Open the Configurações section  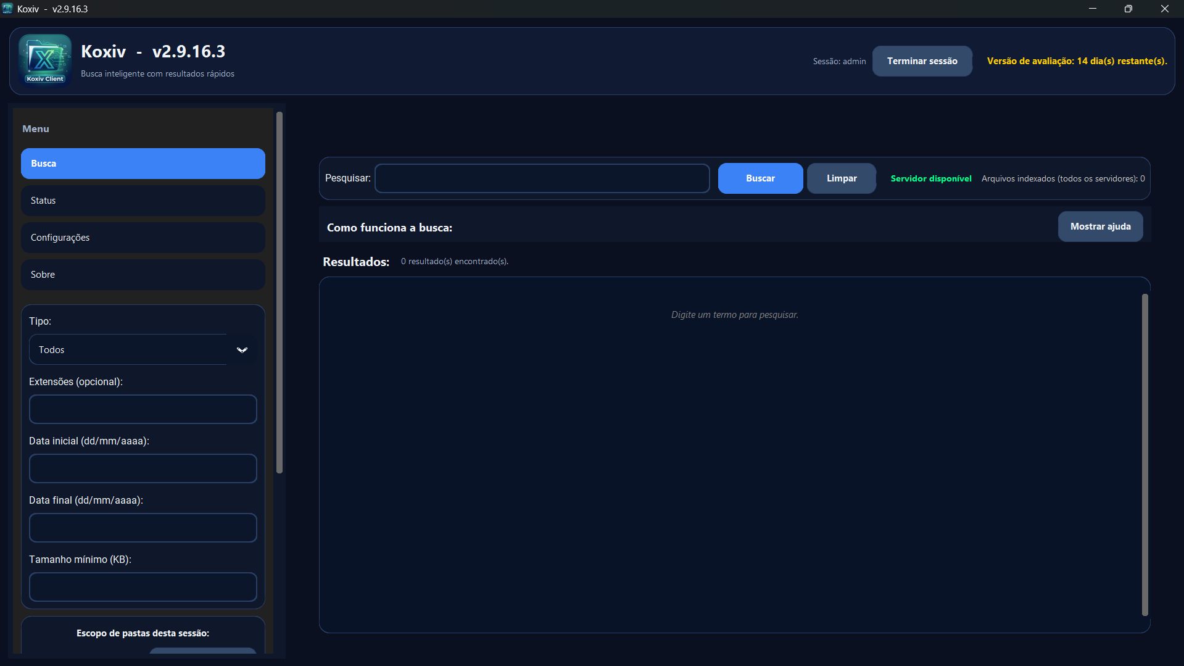click(143, 237)
